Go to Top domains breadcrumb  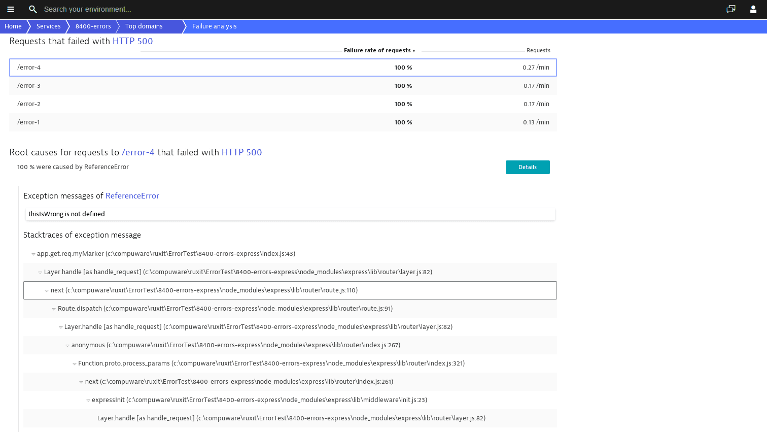point(144,26)
